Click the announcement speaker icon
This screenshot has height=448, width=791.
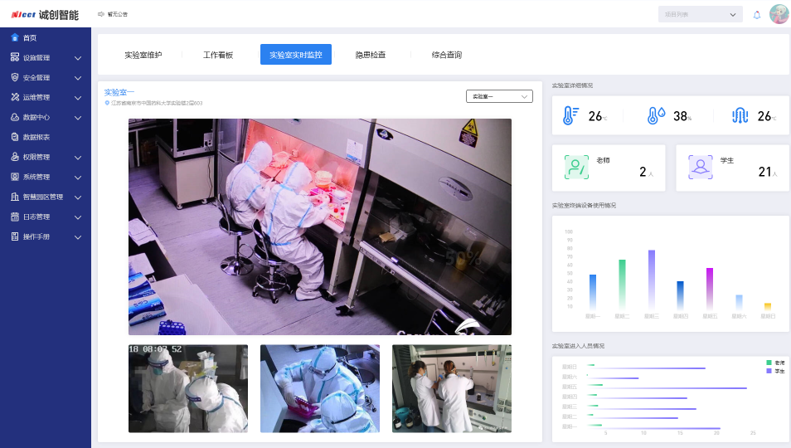[x=101, y=14]
